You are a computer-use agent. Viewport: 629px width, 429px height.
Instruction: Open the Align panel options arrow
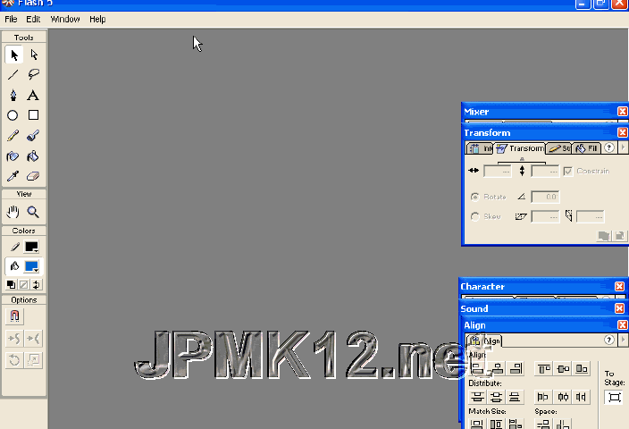[x=623, y=341]
